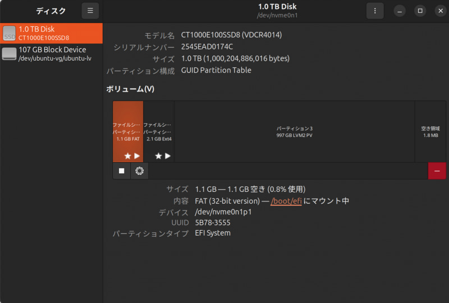The width and height of the screenshot is (449, 303).
Task: Open the drive options three-dot menu
Action: [375, 11]
